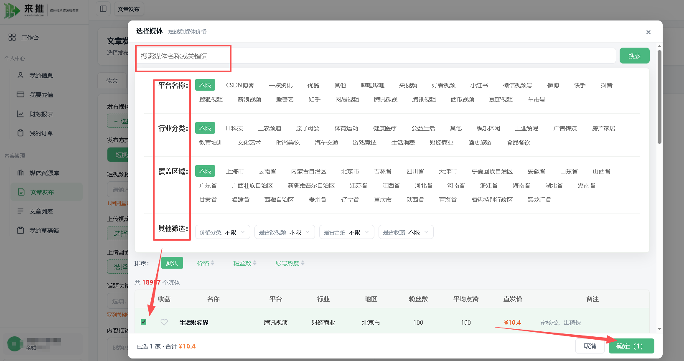
Task: Click the 粉丝数 sort arrows
Action: click(254, 263)
